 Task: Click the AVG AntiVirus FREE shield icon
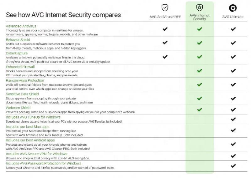[165, 8]
